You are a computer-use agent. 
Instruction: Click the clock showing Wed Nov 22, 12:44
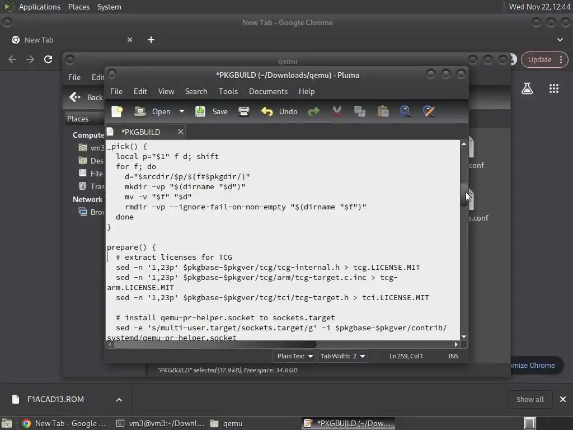point(539,7)
